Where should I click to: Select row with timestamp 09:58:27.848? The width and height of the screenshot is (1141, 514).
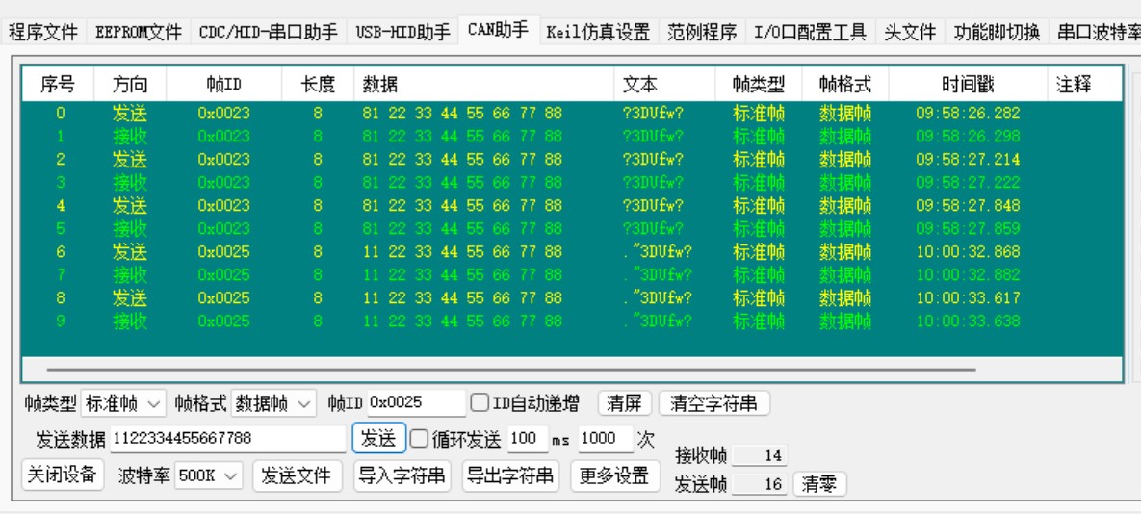[x=573, y=205]
